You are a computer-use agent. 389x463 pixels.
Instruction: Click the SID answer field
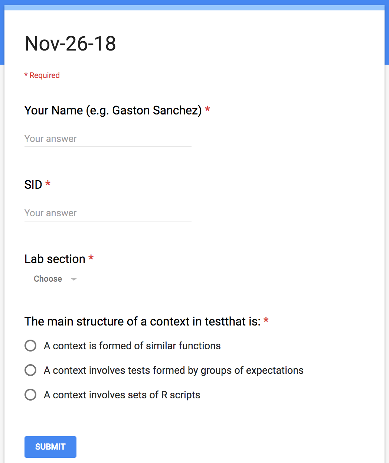(108, 213)
